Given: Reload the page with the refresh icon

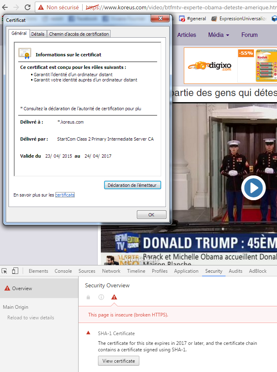Looking at the screenshot, I should point(28,7).
